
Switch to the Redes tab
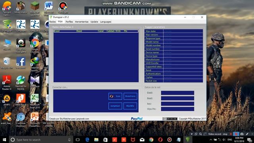click(52, 22)
